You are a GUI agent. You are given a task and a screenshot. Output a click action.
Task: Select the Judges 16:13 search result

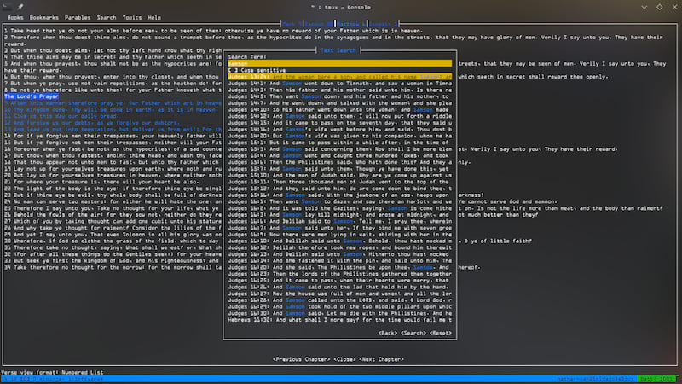[x=339, y=254]
